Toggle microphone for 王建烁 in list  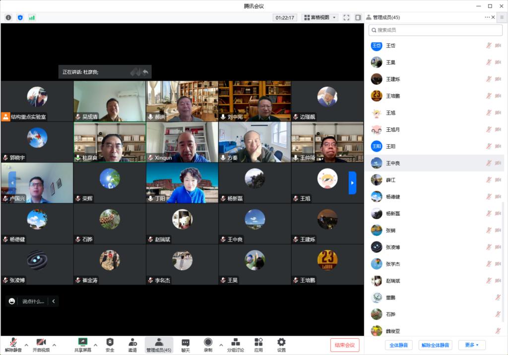pos(489,79)
